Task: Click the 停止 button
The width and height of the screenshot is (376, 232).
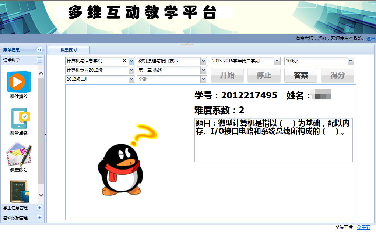Action: [x=264, y=75]
